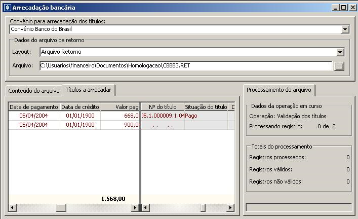Minimize the Arrecadação bancária window

pos(336,8)
